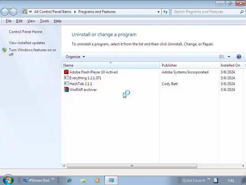
Task: Click the shield icon for Windows features
Action: [4, 50]
